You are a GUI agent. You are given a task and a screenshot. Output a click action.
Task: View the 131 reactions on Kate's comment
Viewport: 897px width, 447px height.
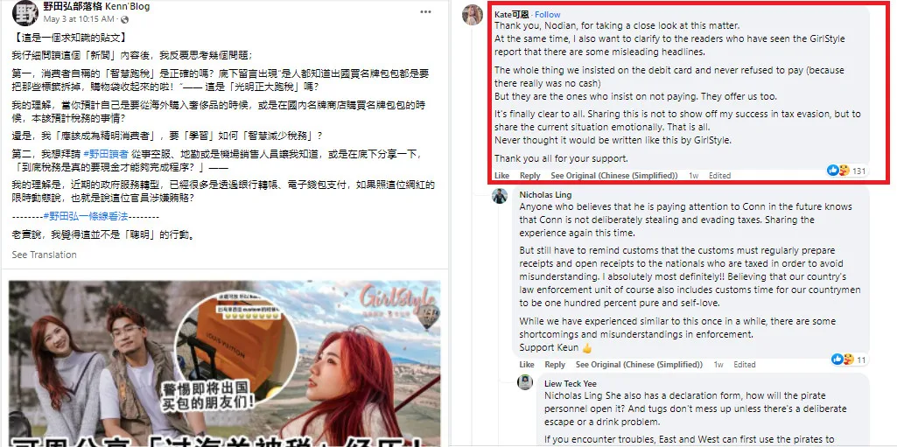(846, 171)
